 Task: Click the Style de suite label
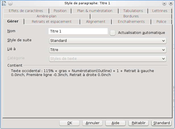click(19, 40)
